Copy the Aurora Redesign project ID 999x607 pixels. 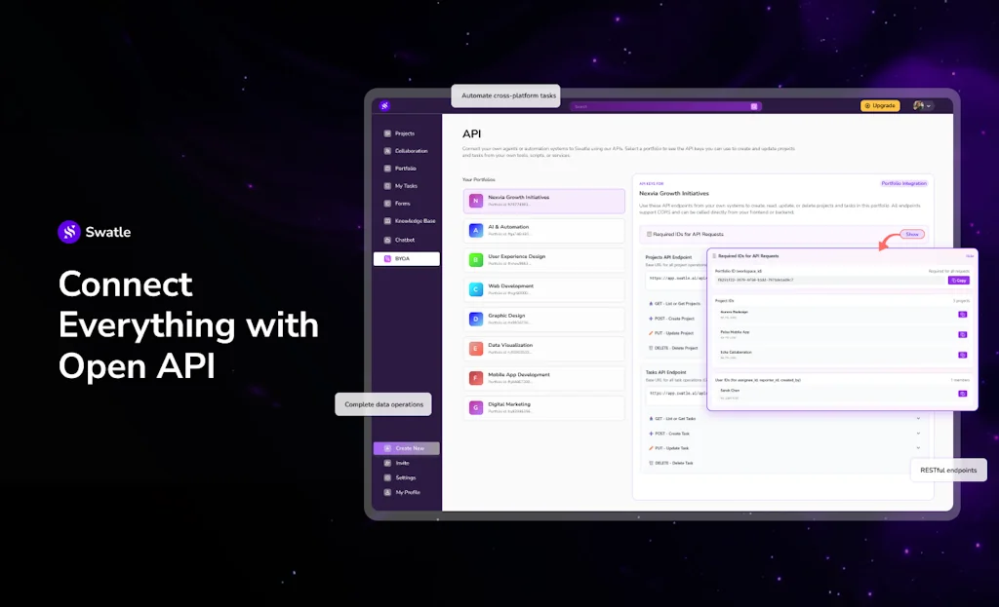pos(962,315)
